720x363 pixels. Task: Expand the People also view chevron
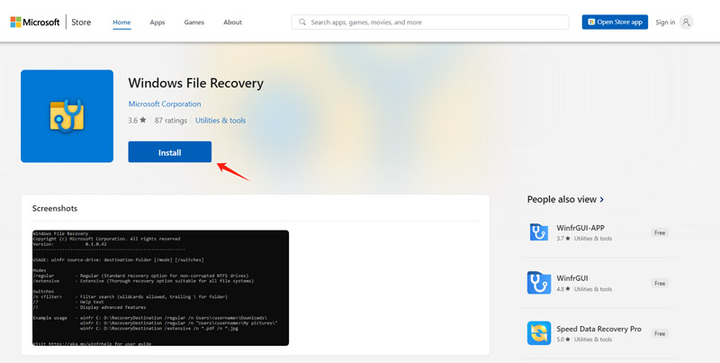[602, 199]
